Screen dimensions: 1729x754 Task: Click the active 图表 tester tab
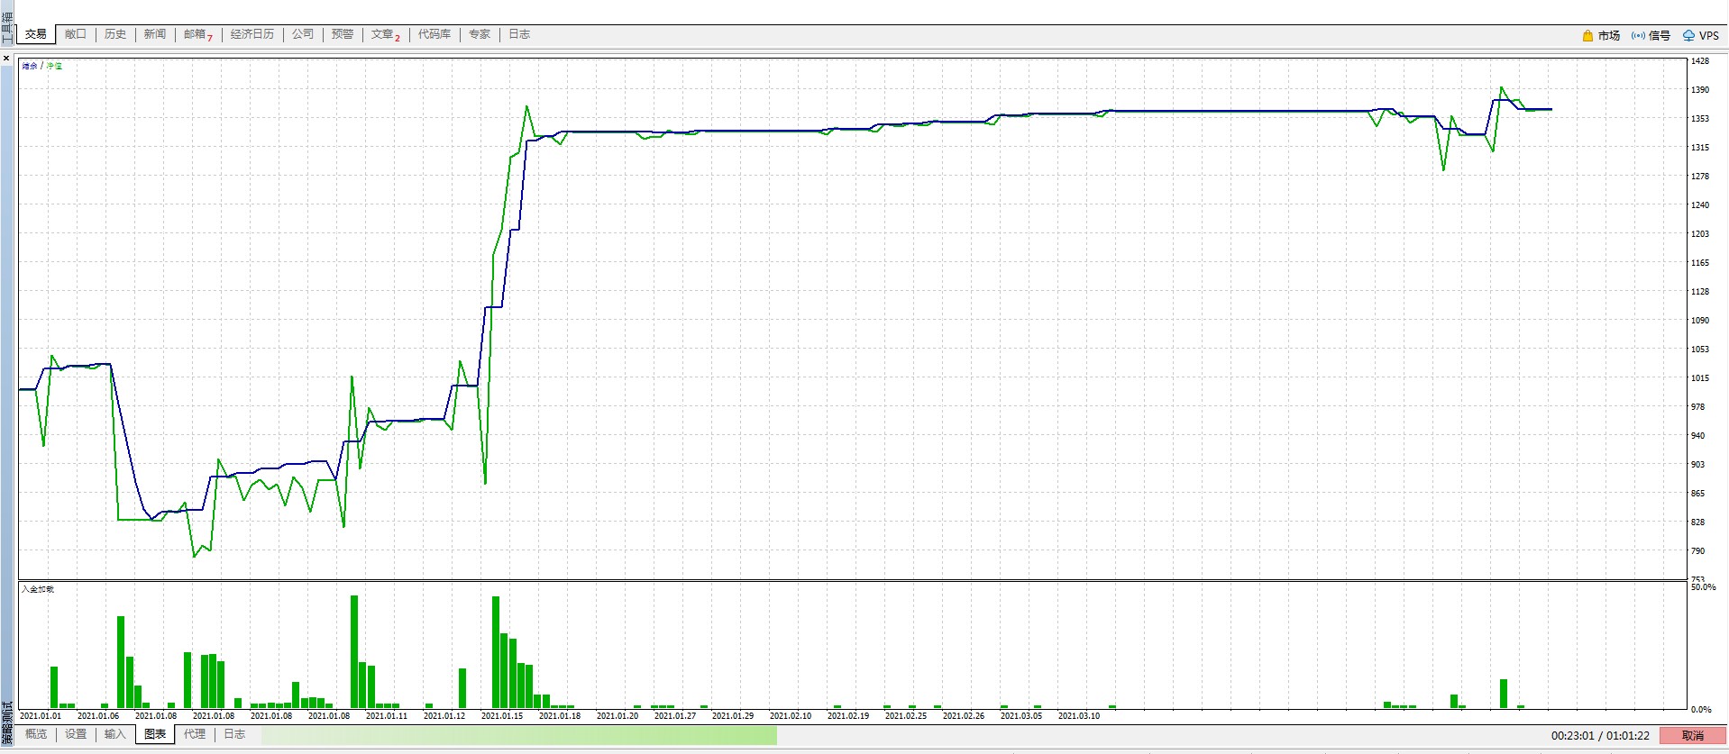[x=155, y=734]
